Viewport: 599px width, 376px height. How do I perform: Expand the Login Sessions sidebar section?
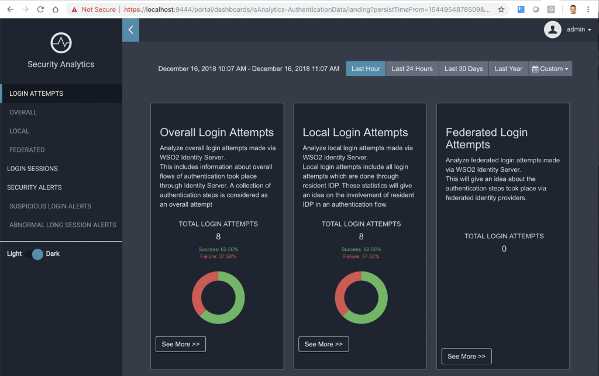click(32, 169)
